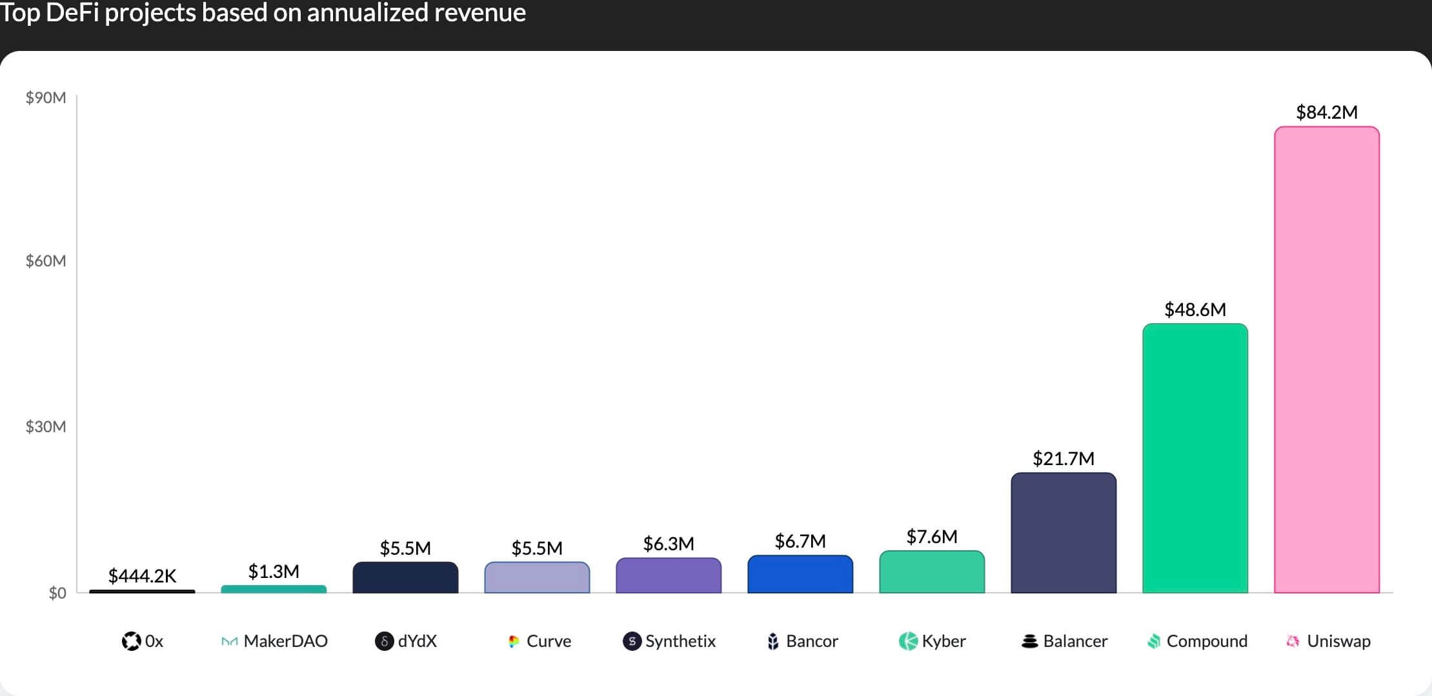The width and height of the screenshot is (1432, 696).
Task: Click the dYdX legend name
Action: (x=417, y=641)
